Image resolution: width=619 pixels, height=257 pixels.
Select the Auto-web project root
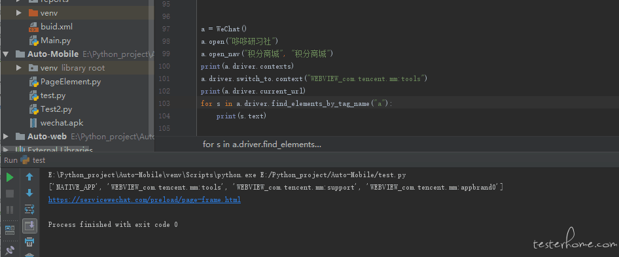(x=46, y=137)
